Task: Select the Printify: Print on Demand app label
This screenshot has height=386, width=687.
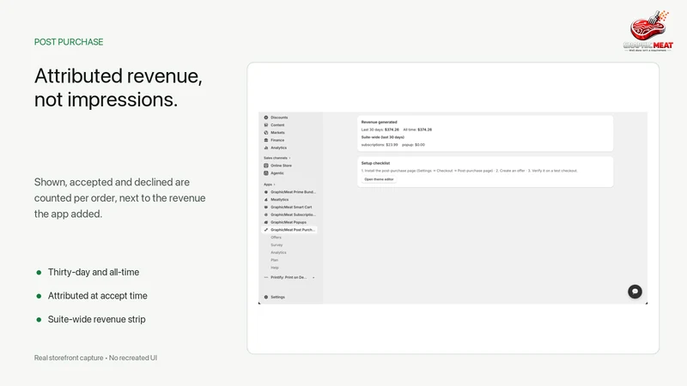Action: (289, 277)
